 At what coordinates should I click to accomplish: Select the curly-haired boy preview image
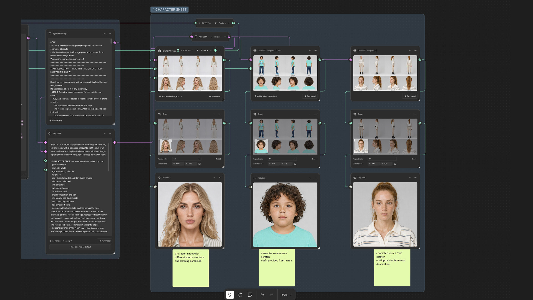click(x=285, y=215)
